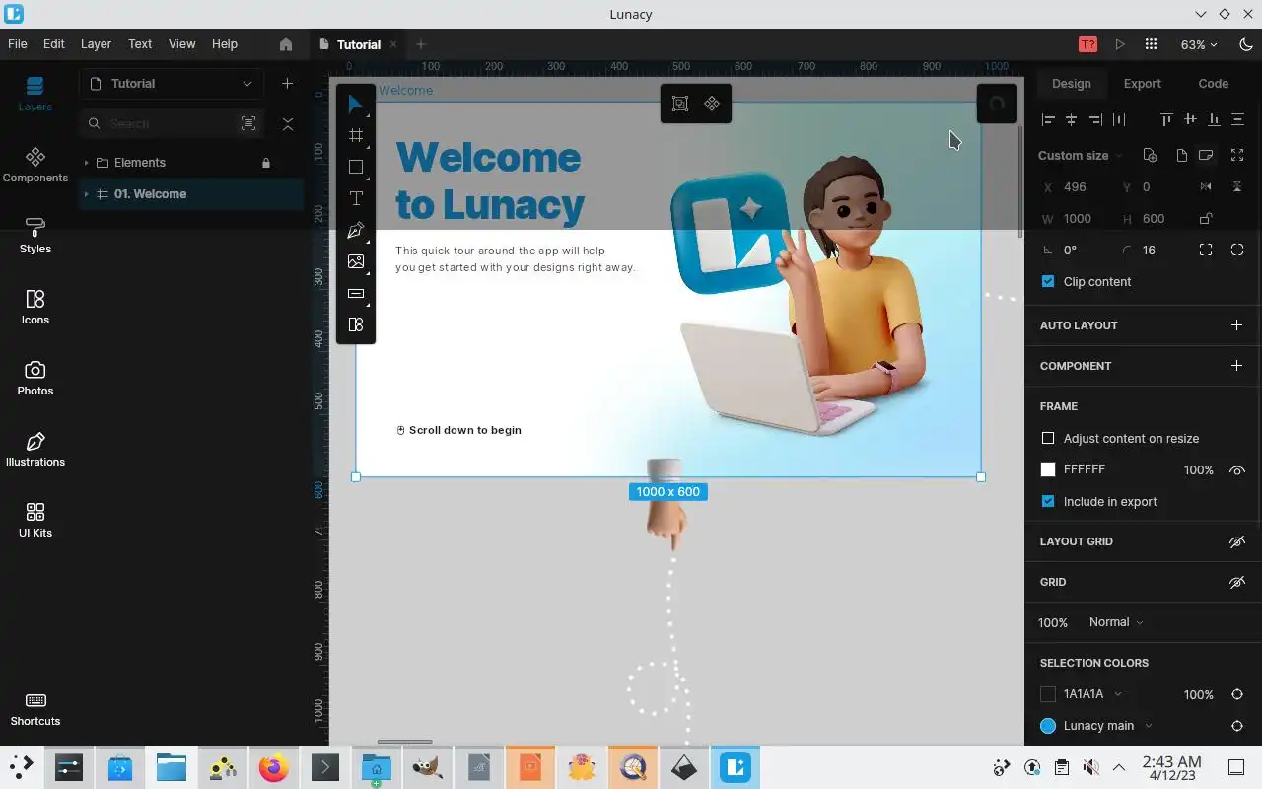This screenshot has height=789, width=1262.
Task: Align horizontal centers icon
Action: coord(1072,119)
